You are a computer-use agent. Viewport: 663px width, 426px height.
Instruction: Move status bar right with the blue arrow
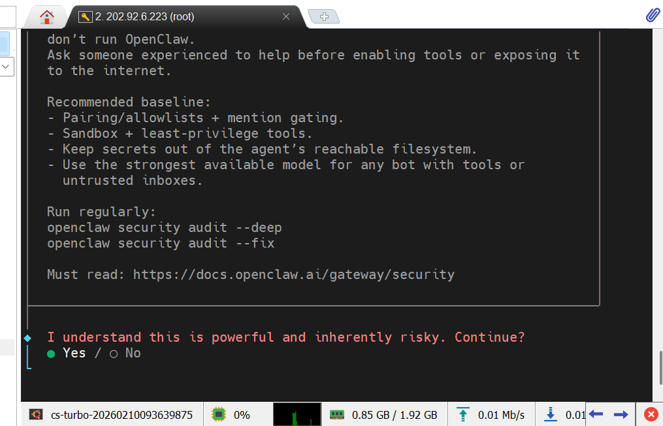pyautogui.click(x=621, y=414)
